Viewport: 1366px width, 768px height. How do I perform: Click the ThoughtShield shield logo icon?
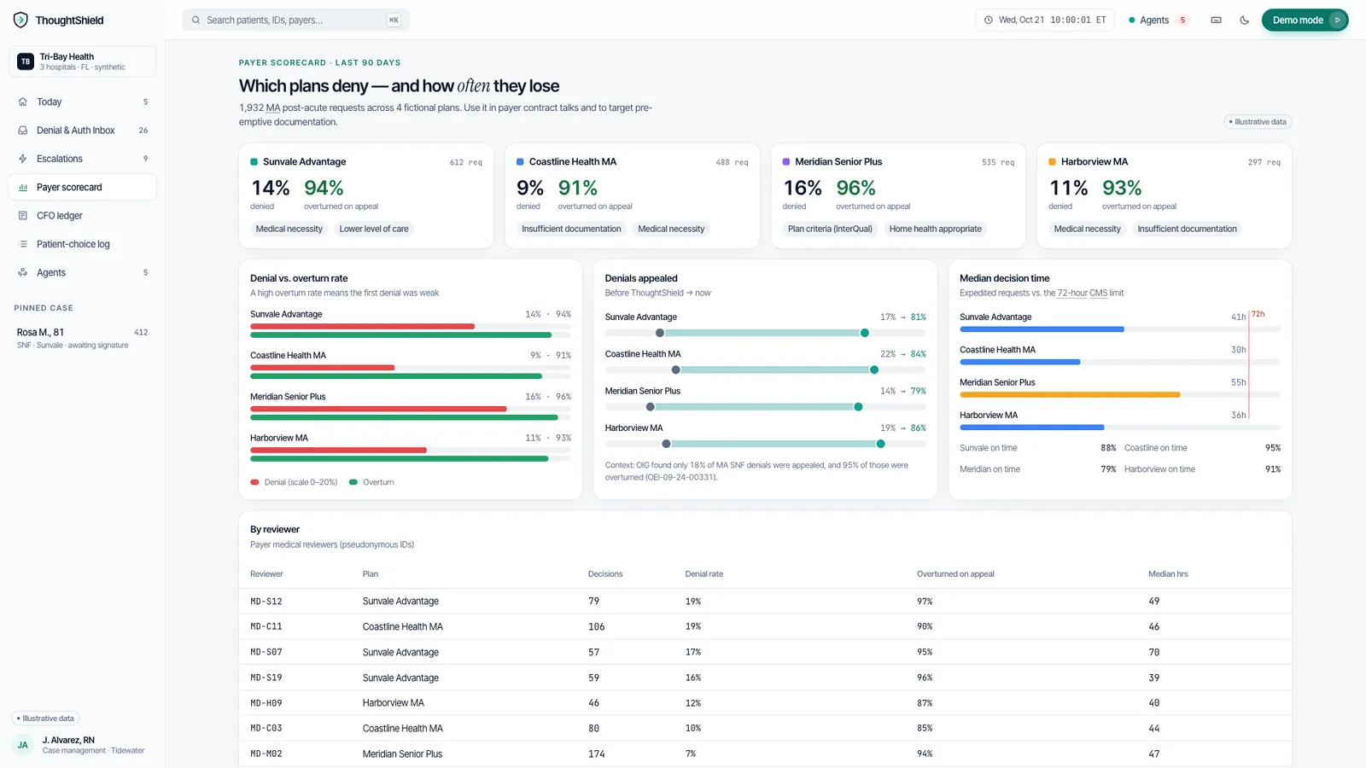pos(20,20)
